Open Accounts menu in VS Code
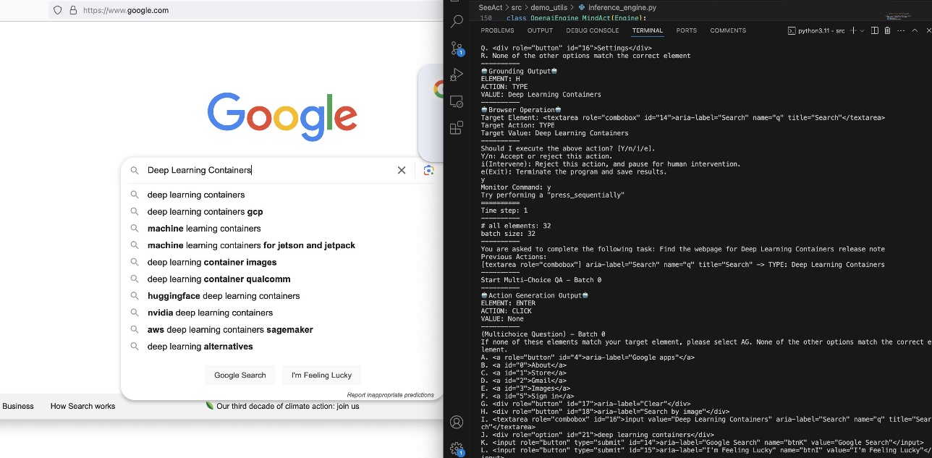Viewport: 932px width, 458px height. pos(457,422)
